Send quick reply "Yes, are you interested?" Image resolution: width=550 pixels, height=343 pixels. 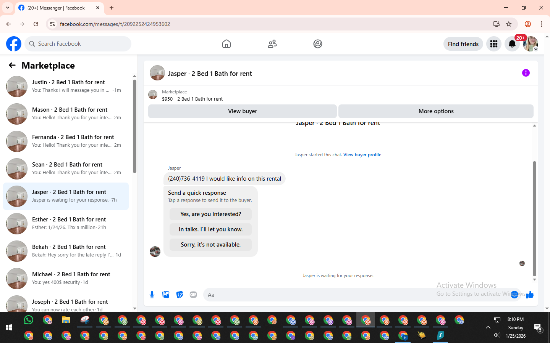[211, 214]
